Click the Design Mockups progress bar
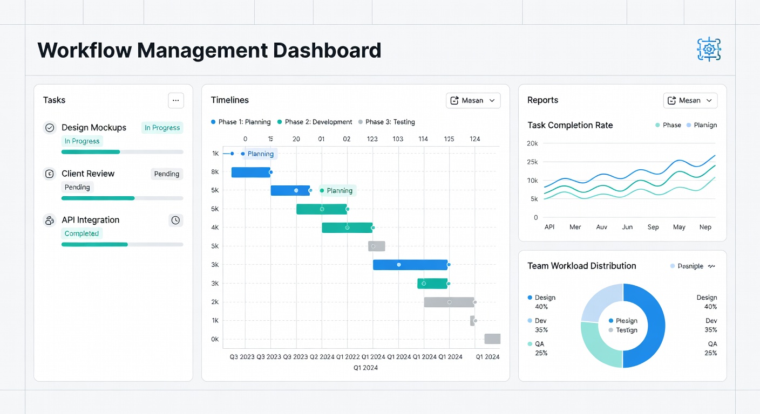 (123, 152)
